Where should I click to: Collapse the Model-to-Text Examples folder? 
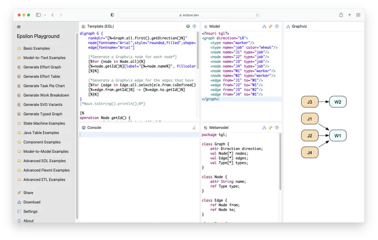coord(42,58)
